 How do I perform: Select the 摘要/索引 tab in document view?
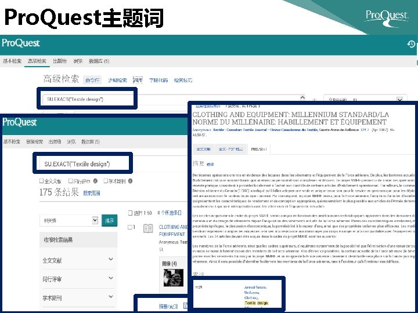point(258,149)
